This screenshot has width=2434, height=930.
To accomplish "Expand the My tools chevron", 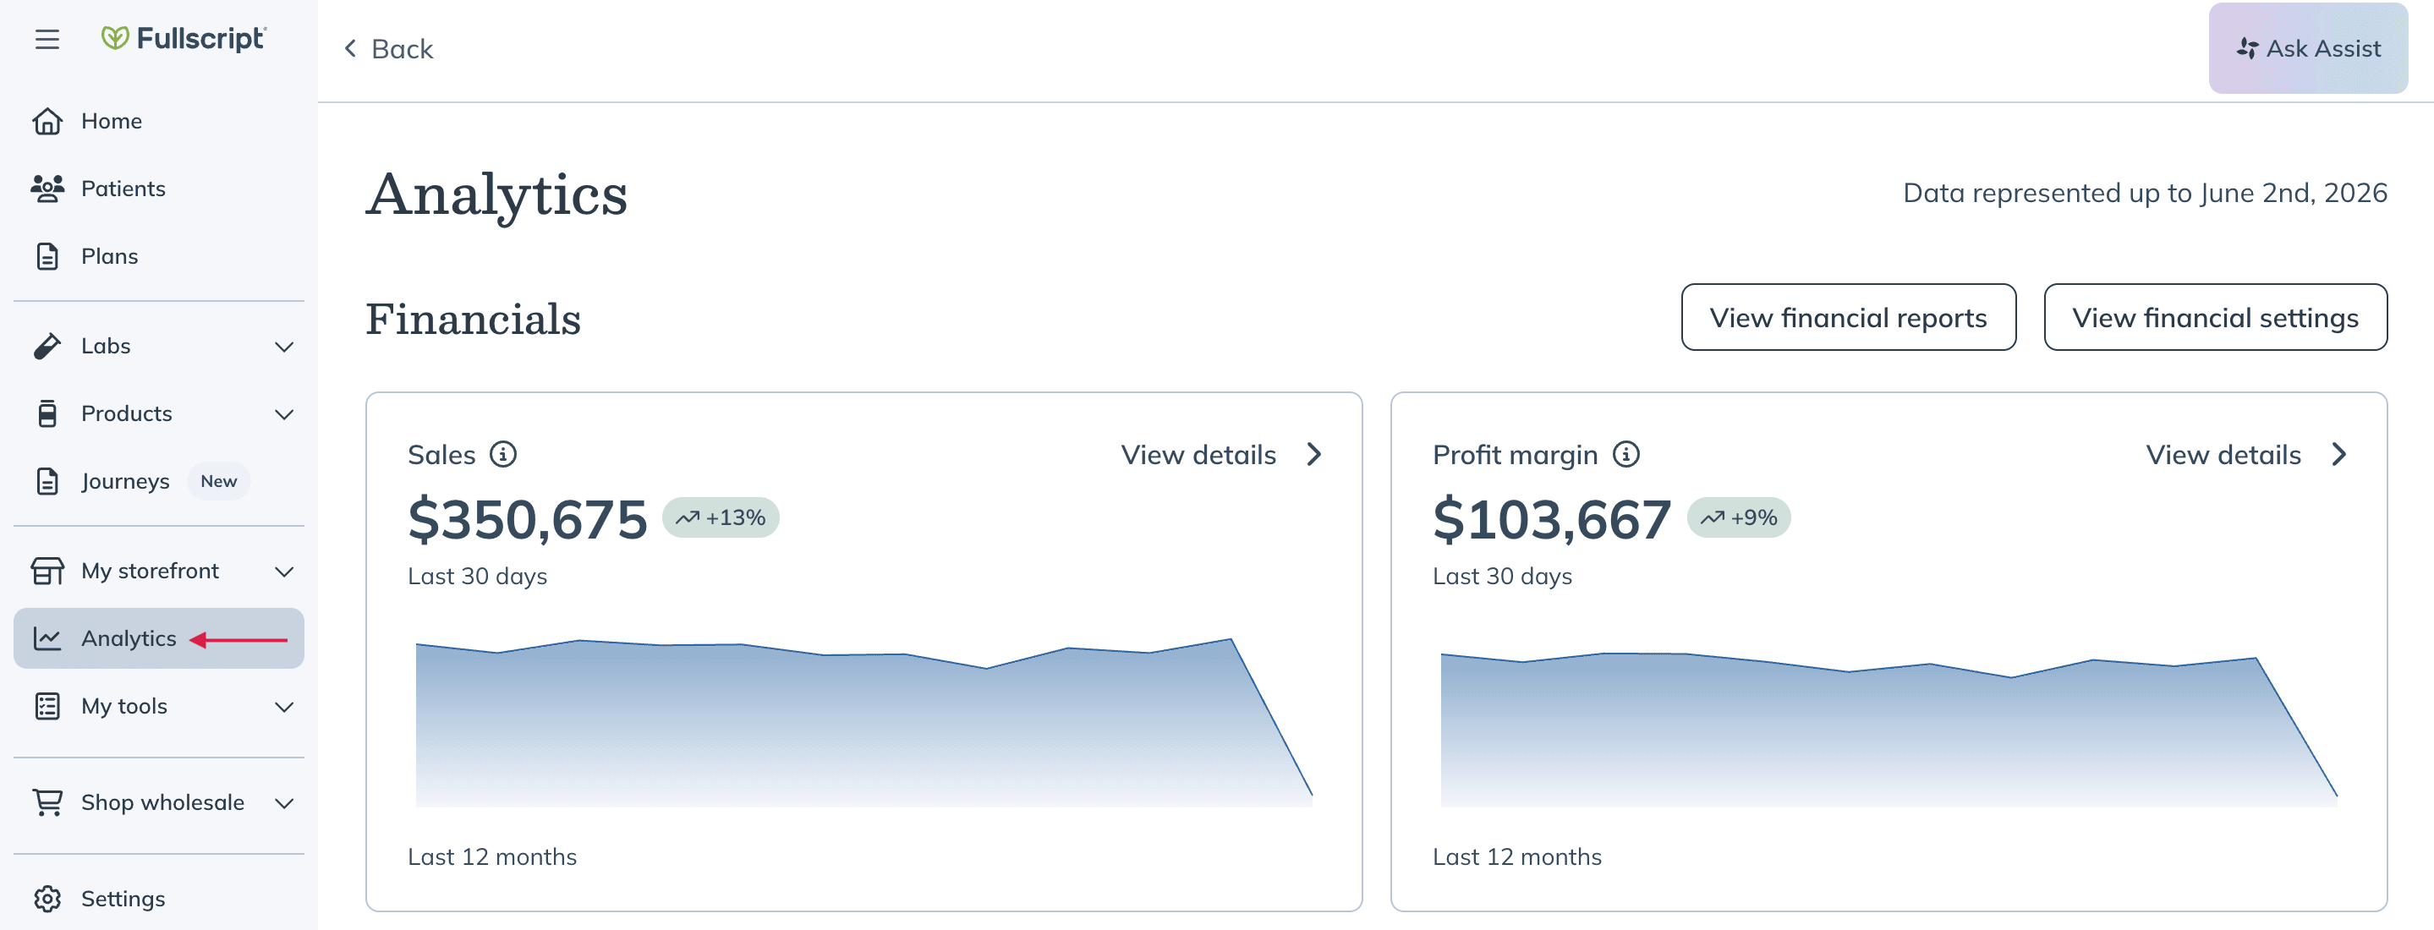I will 283,706.
